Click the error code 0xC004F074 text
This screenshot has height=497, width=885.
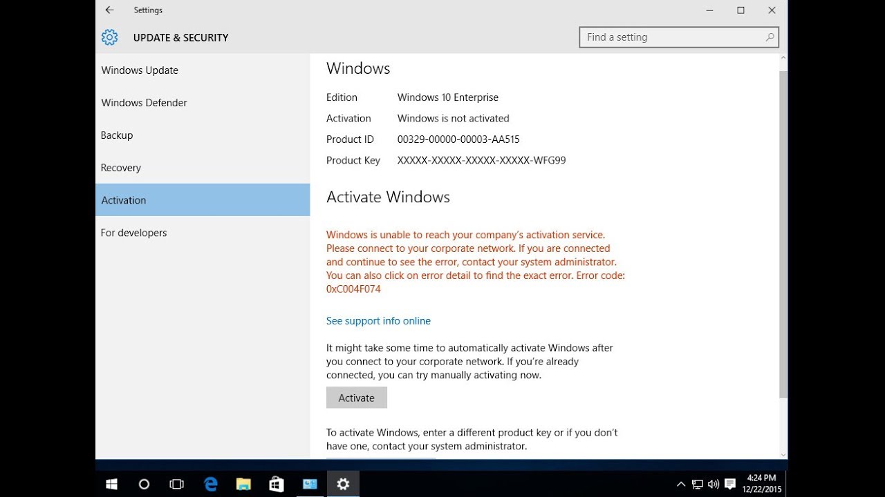(x=353, y=289)
